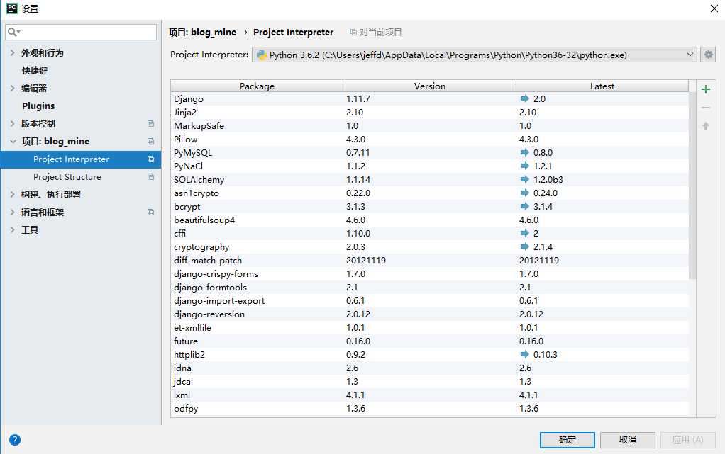This screenshot has width=725, height=454.
Task: Sort by the Package column header
Action: (257, 86)
